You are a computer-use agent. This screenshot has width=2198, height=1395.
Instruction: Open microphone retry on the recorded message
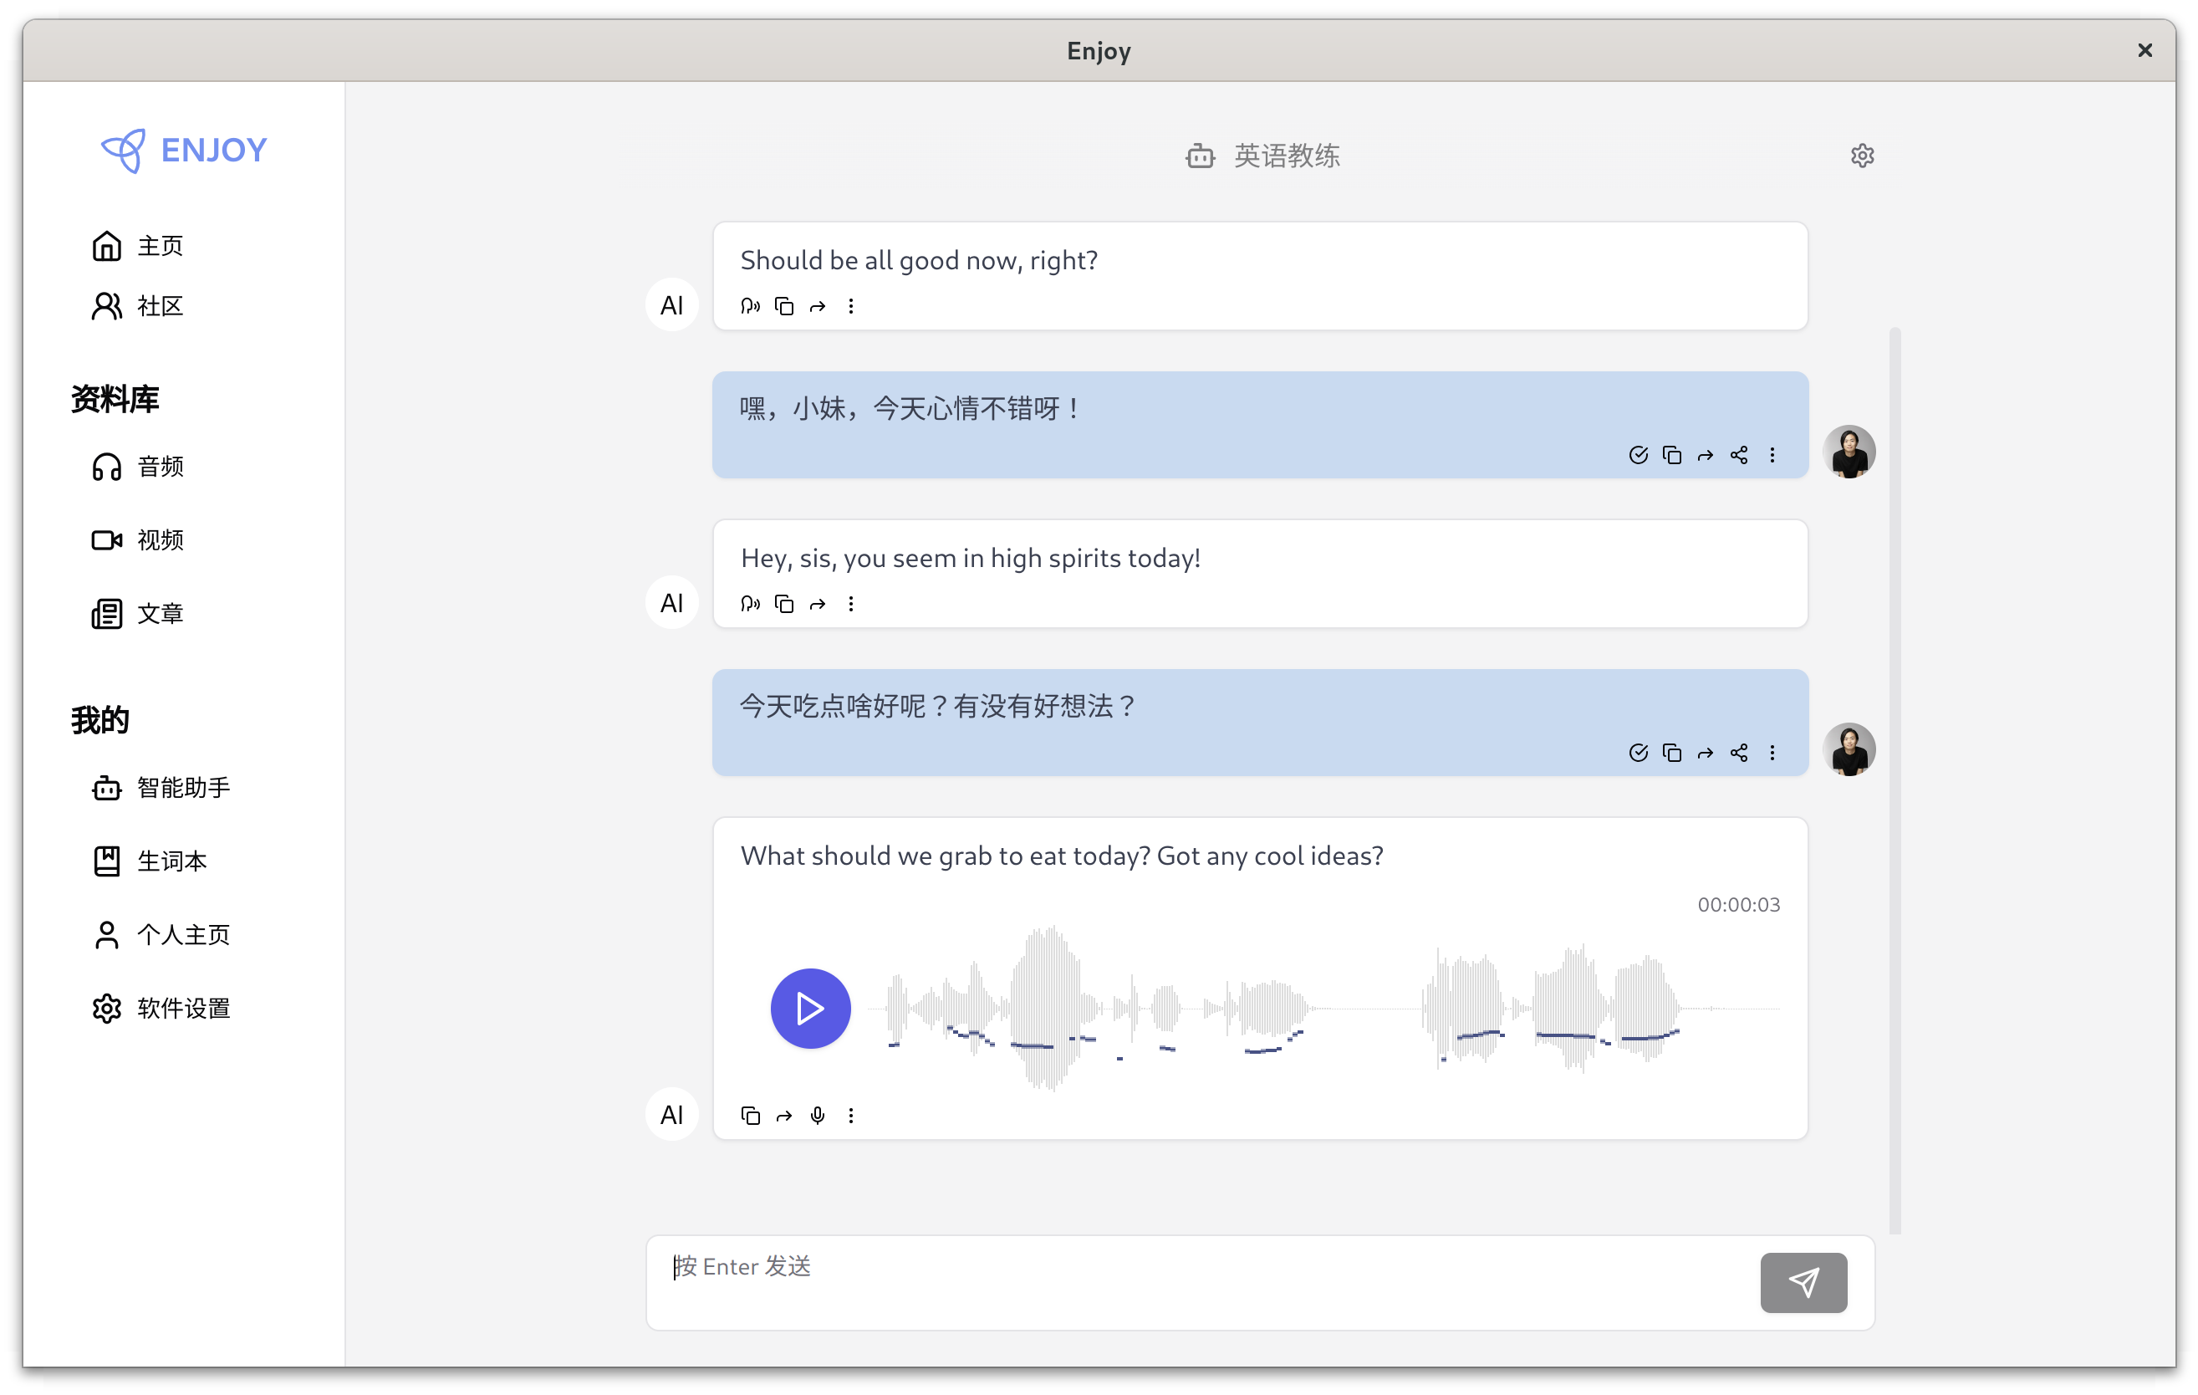817,1115
